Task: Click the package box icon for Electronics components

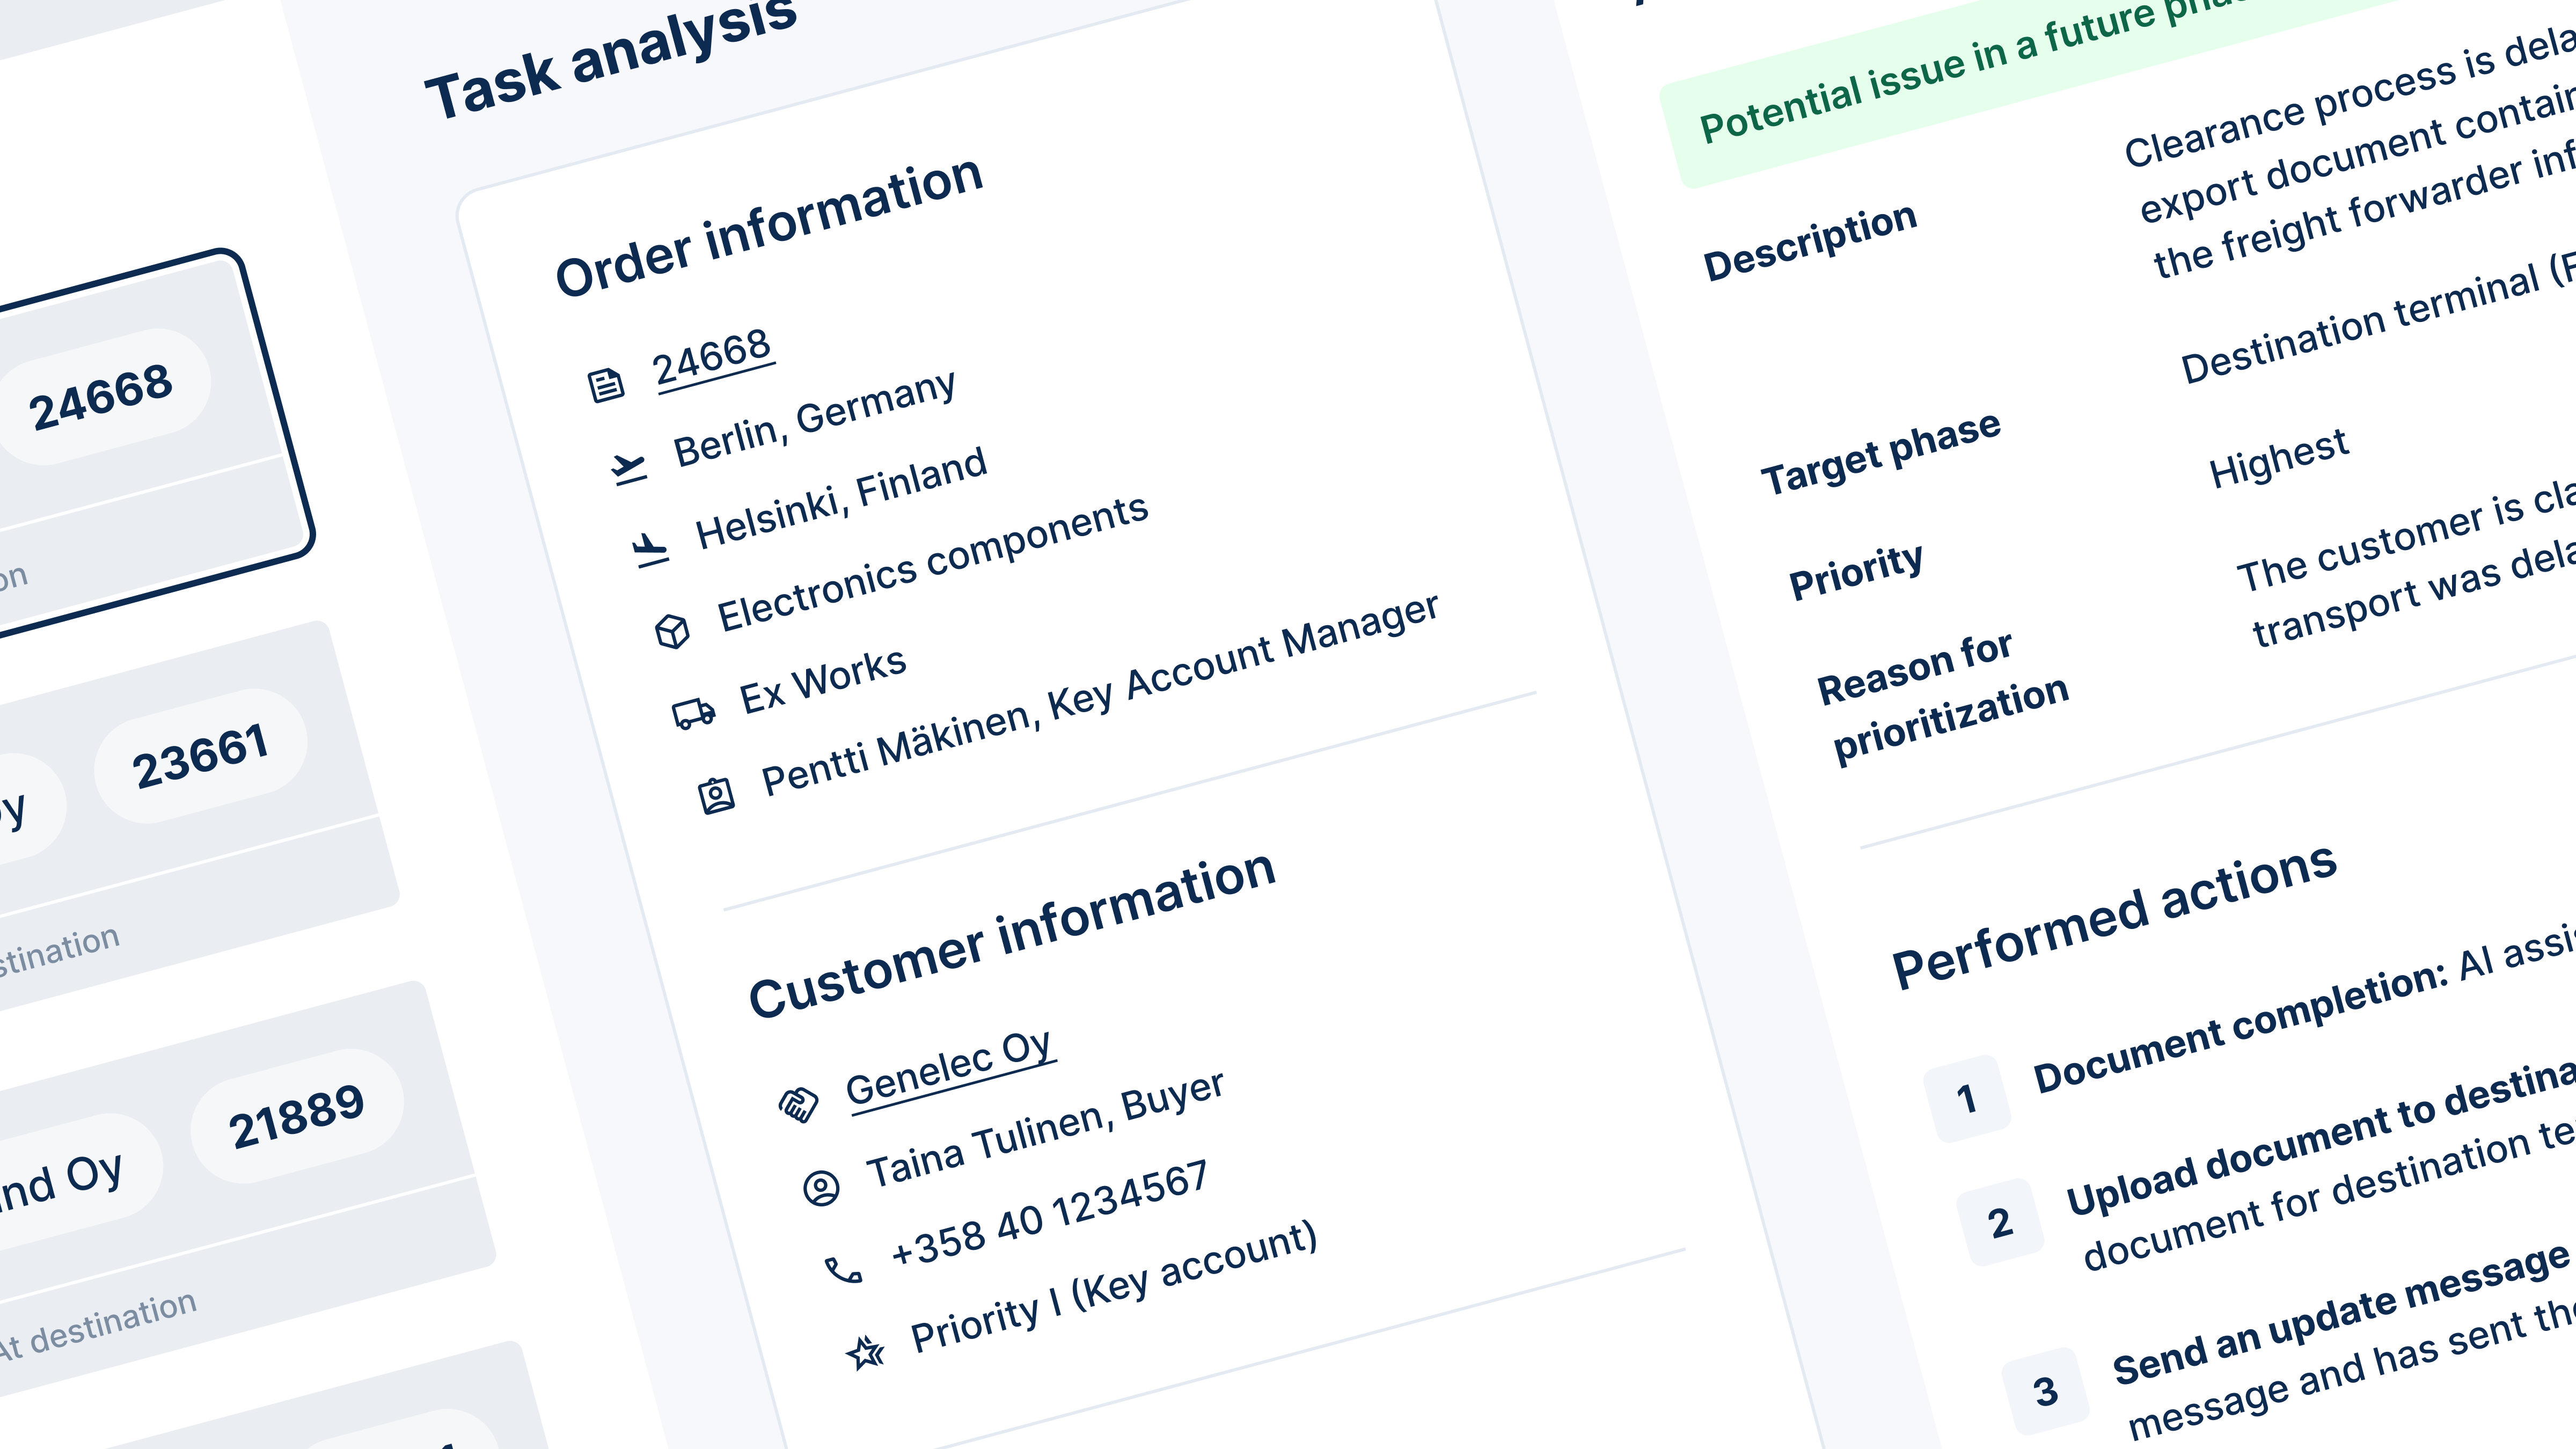Action: (672, 631)
